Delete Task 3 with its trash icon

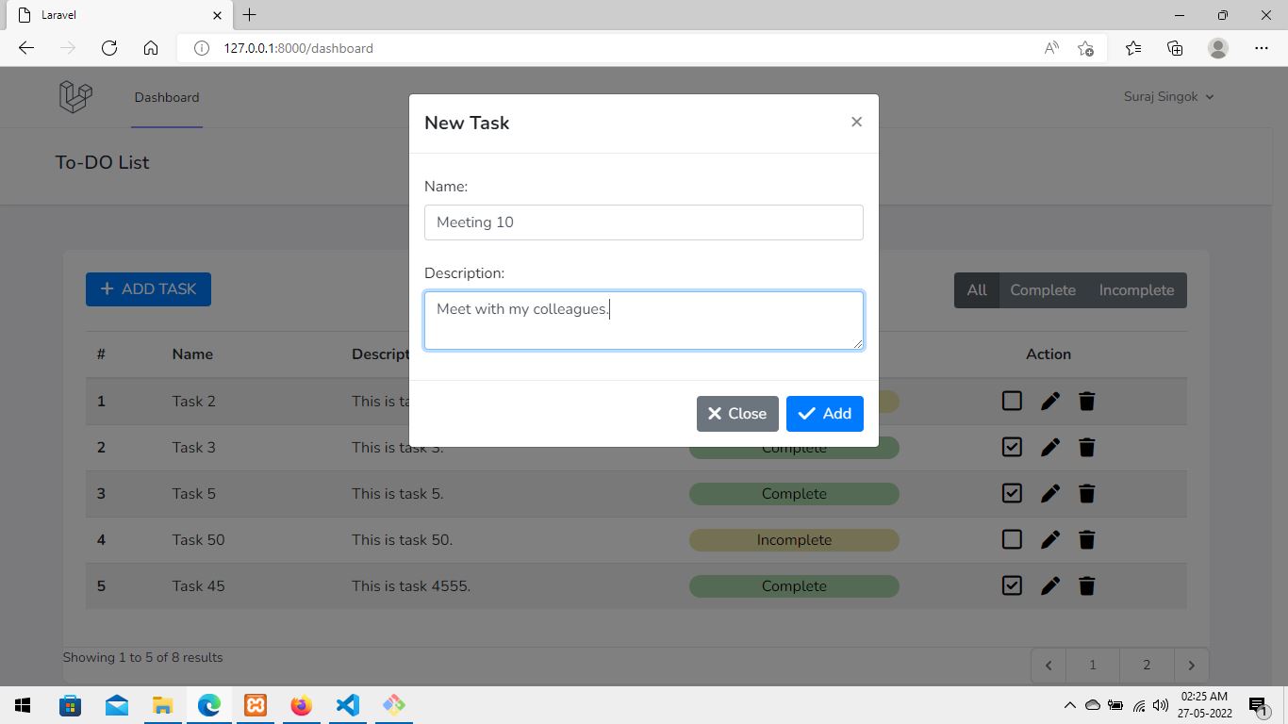pyautogui.click(x=1086, y=447)
